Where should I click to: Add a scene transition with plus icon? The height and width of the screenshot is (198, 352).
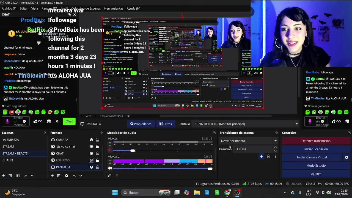(x=261, y=156)
